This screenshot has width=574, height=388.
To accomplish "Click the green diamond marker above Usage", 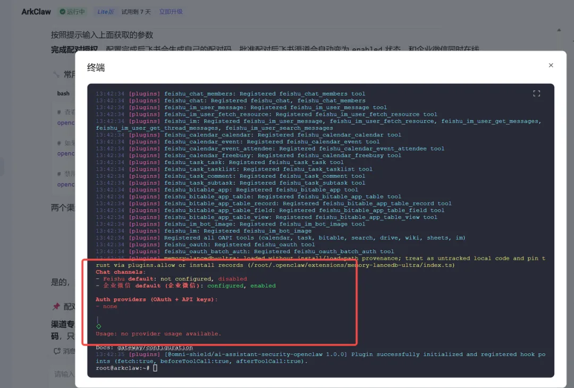I will [x=98, y=326].
